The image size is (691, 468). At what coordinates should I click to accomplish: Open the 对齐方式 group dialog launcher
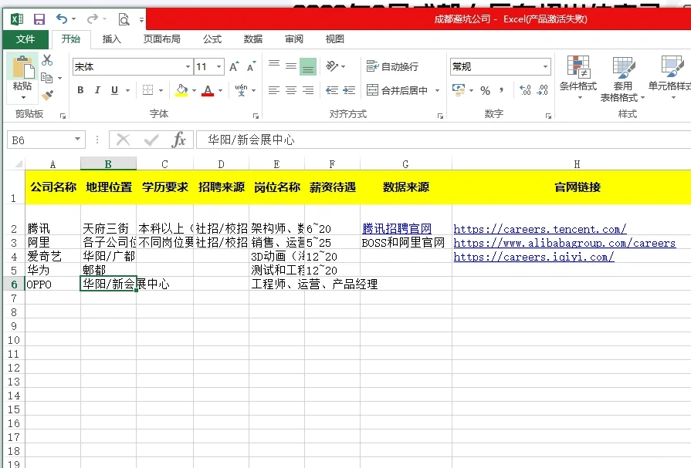click(x=440, y=116)
